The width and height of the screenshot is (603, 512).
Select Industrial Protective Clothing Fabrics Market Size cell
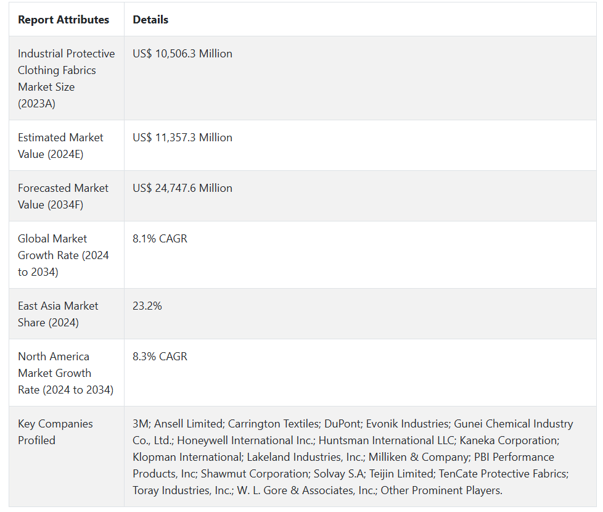(66, 78)
